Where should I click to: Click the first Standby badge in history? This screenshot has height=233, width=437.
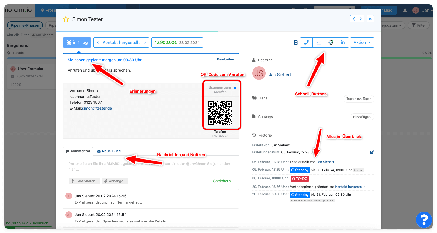coord(300,170)
